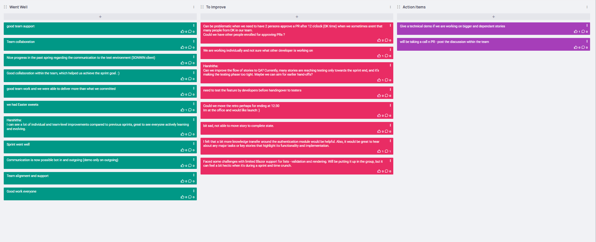Comment icon on Blazor support challenges card
The image size is (596, 242).
386,171
